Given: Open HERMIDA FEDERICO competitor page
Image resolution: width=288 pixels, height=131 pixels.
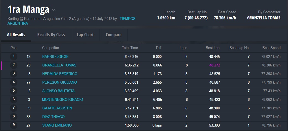Looking at the screenshot, I should click(x=60, y=74).
